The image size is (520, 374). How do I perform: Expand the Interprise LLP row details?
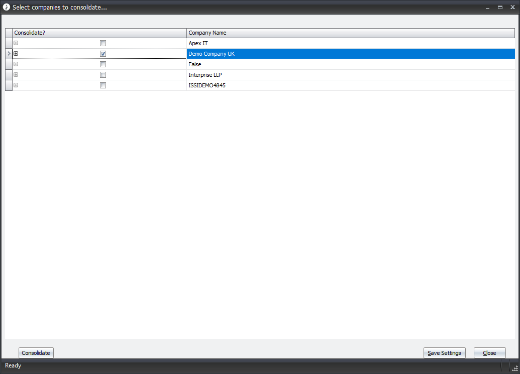16,75
